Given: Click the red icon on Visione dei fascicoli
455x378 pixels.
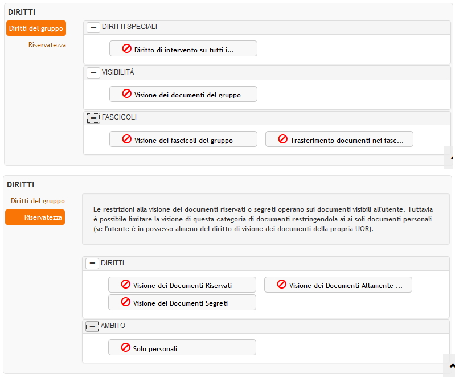Looking at the screenshot, I should (127, 139).
